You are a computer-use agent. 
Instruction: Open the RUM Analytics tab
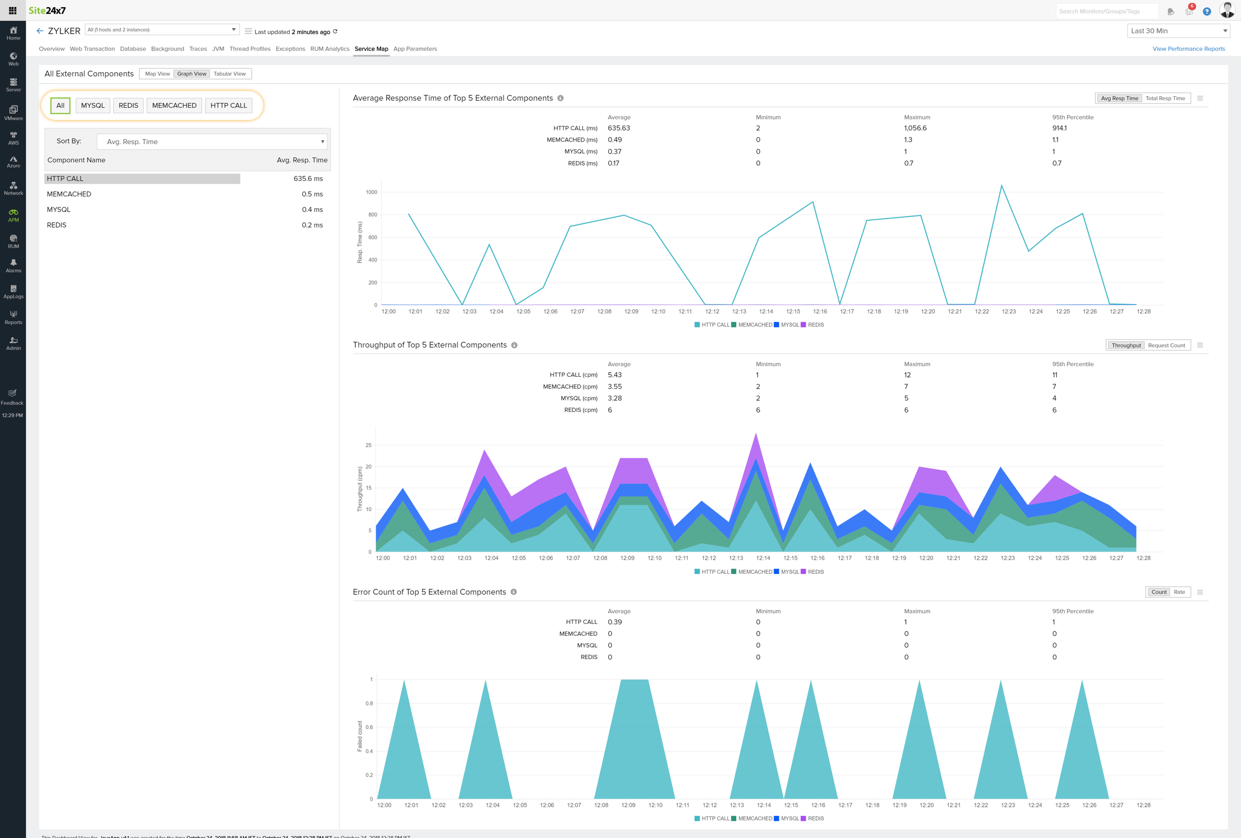[329, 49]
